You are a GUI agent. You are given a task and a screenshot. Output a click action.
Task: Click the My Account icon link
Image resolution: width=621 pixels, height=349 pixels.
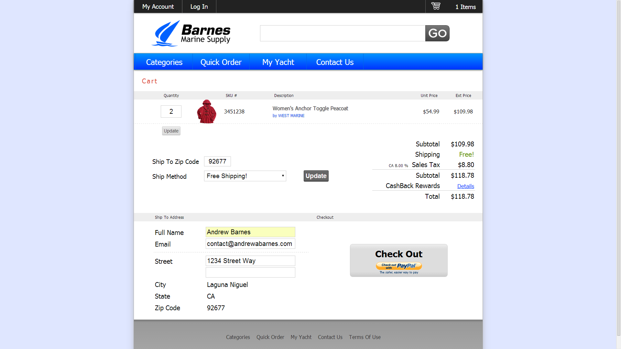tap(158, 6)
